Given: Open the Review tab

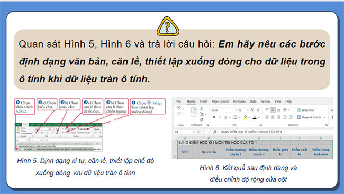Looking at the screenshot, I should click(x=266, y=101).
